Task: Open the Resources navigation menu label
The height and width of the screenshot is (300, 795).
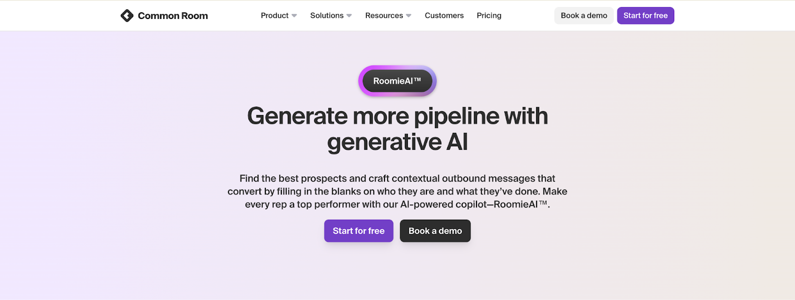Action: 384,16
